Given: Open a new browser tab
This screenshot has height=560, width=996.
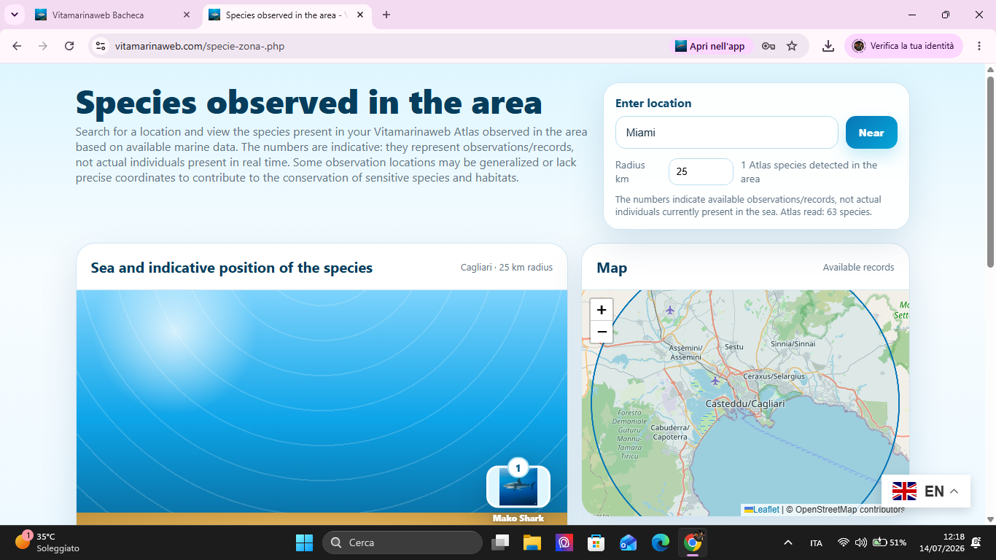Looking at the screenshot, I should coord(386,15).
